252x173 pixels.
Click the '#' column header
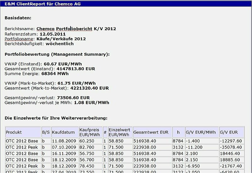105,132
